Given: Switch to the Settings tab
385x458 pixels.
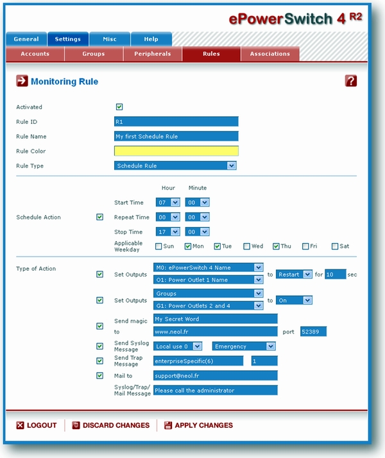Looking at the screenshot, I should 68,39.
